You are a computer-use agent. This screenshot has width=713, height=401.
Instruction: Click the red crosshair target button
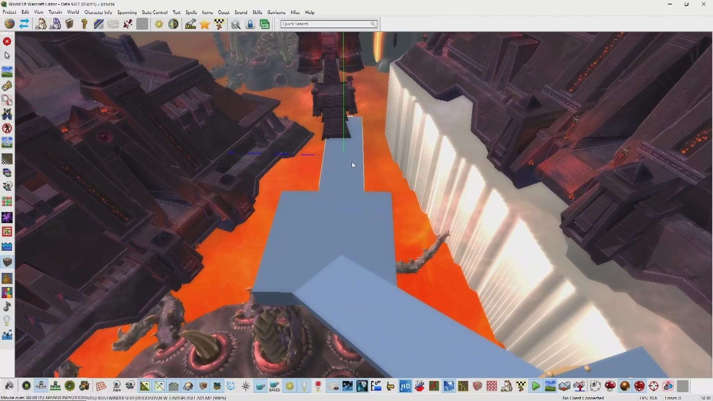654,386
